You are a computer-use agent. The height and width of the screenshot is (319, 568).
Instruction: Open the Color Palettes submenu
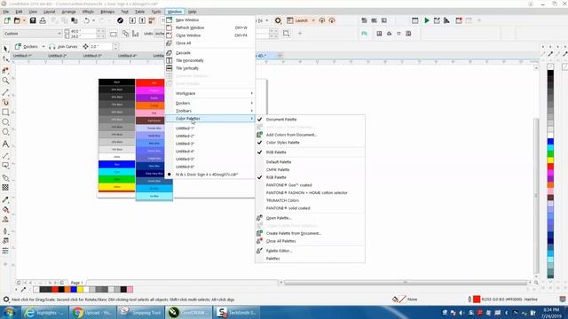tap(210, 118)
